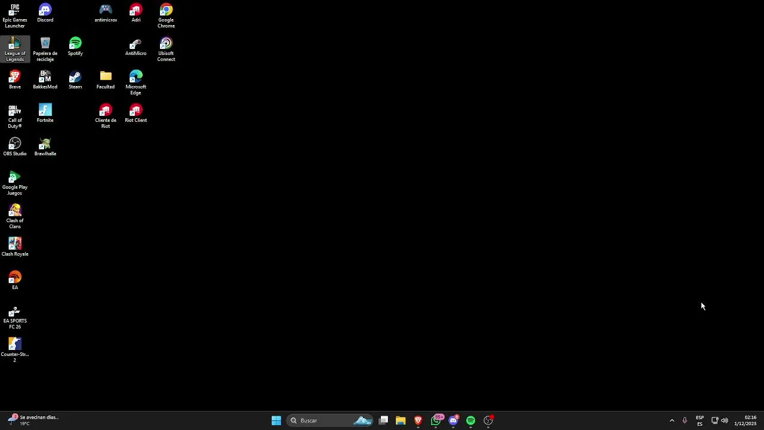Select the Riot Client desktop icon
Viewport: 764px width, 430px height.
coord(136,113)
